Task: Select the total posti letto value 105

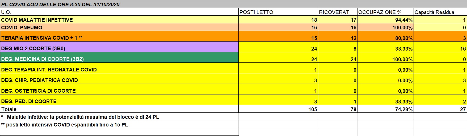Action: [x=313, y=109]
